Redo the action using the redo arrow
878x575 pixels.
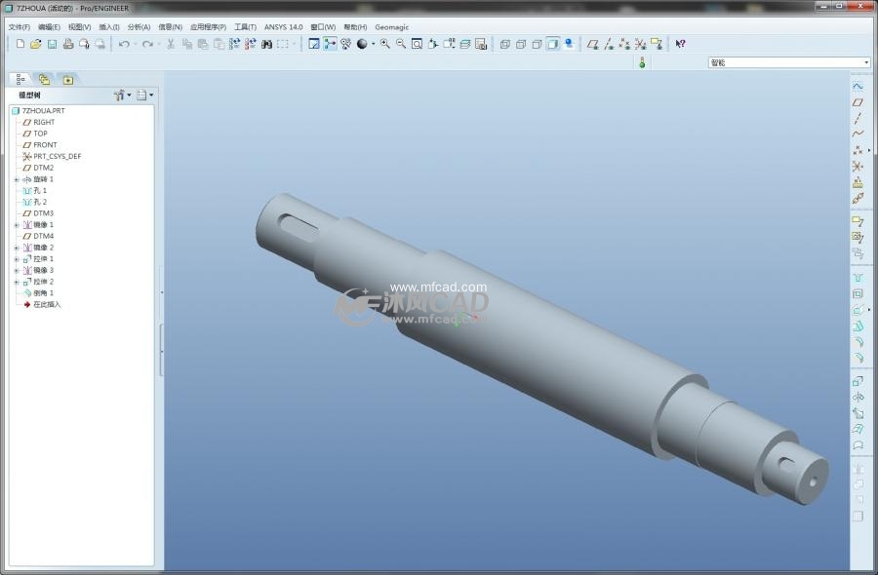point(147,44)
